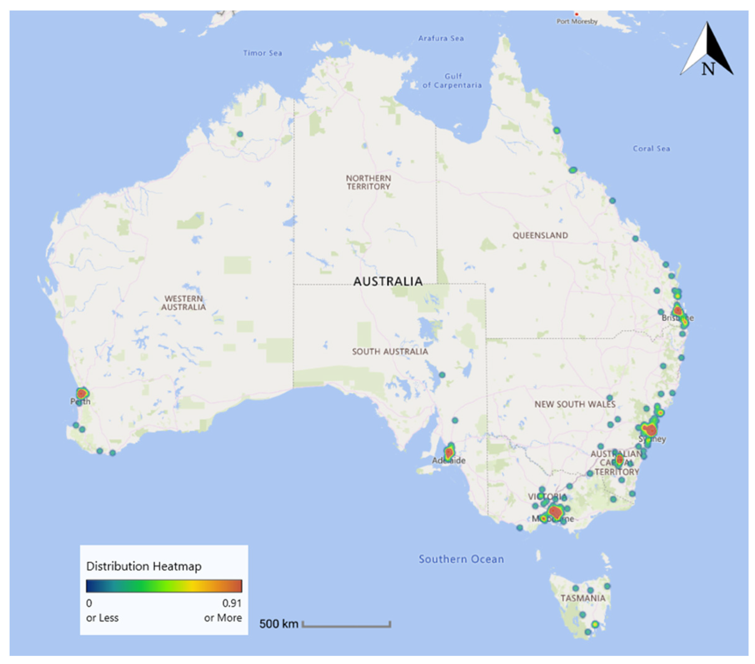
Task: Click the Tasmania label
Action: [x=583, y=598]
